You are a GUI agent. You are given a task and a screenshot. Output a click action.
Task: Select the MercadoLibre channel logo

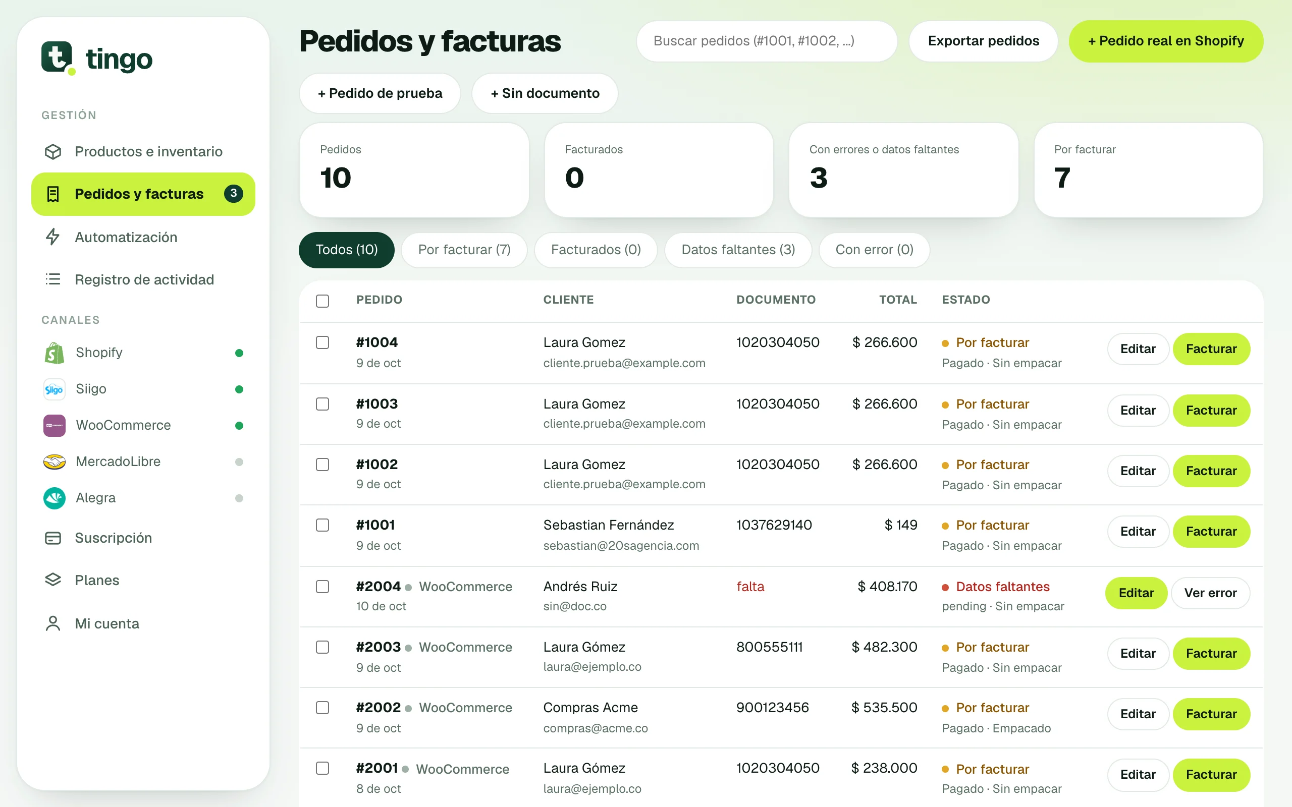click(55, 462)
